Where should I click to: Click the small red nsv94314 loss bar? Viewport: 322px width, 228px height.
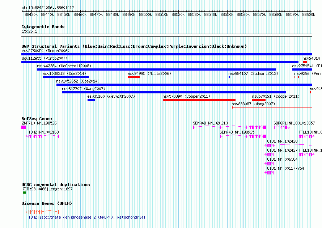pos(305,62)
